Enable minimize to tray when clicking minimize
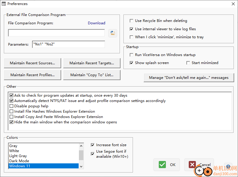Image resolution: width=238 pixels, height=177 pixels. 131,37
